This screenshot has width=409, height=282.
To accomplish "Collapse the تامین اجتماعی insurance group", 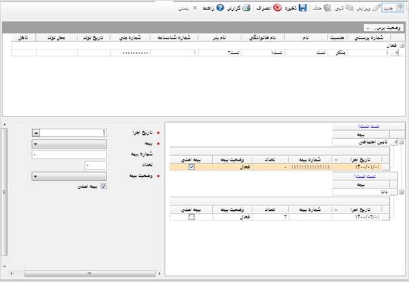I will (x=401, y=142).
